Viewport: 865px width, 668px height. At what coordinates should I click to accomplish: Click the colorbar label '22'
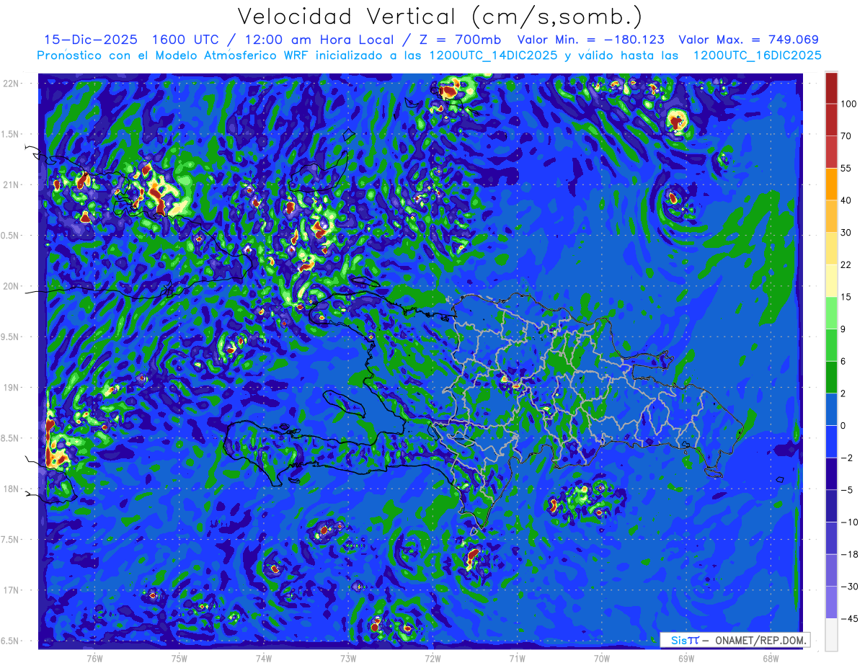(846, 264)
